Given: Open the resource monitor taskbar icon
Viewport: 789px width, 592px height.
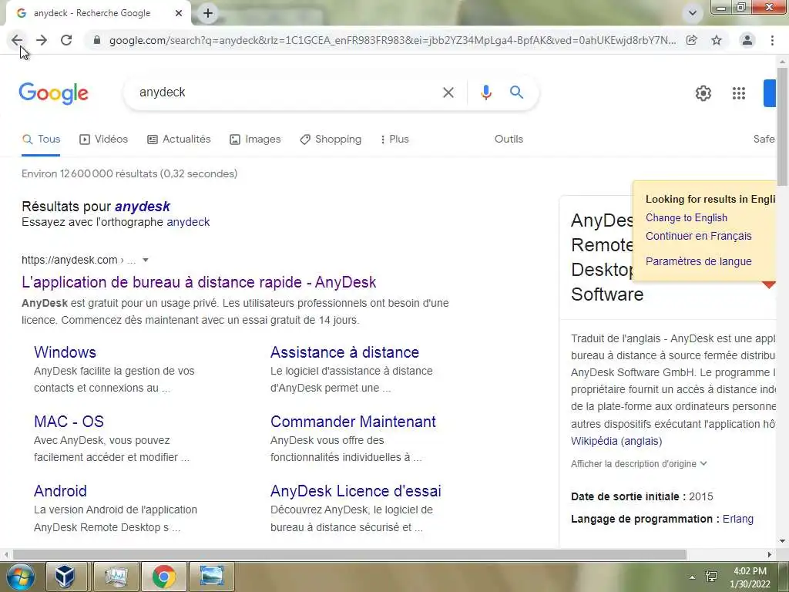Looking at the screenshot, I should pos(116,577).
